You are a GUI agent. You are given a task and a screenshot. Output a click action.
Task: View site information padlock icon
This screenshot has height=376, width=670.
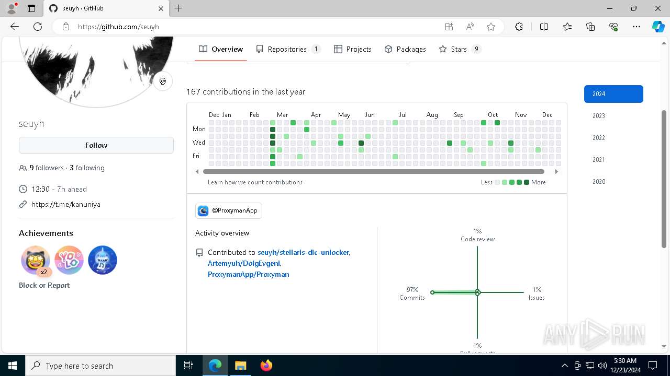pyautogui.click(x=66, y=27)
